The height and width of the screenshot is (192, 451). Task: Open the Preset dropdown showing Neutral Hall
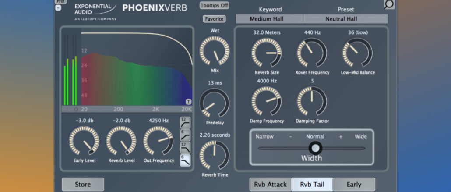point(346,19)
